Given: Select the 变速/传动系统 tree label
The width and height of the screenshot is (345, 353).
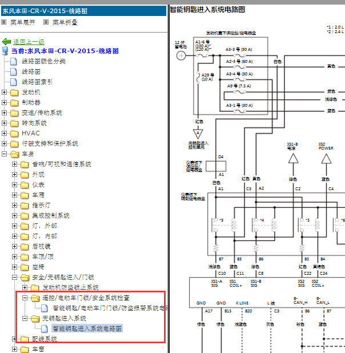Looking at the screenshot, I should pyautogui.click(x=42, y=113).
